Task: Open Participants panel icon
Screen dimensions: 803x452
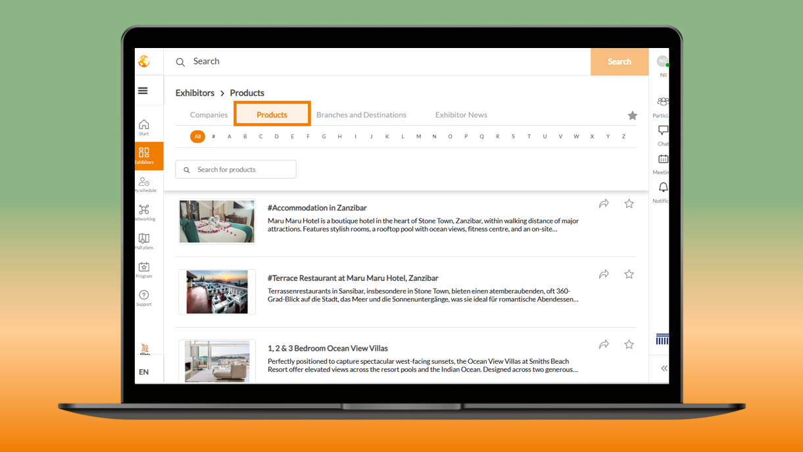Action: coord(662,101)
